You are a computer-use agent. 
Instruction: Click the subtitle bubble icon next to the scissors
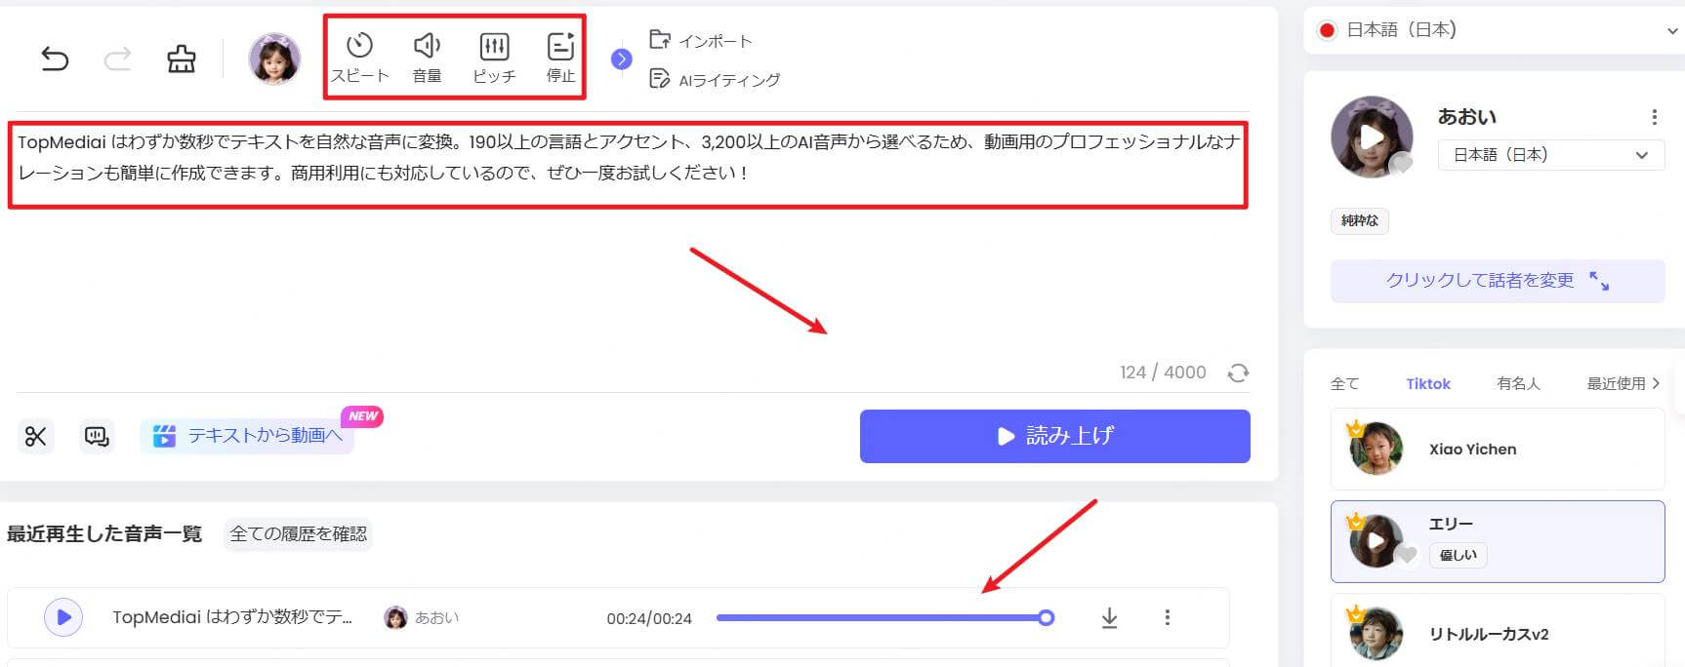pos(97,436)
